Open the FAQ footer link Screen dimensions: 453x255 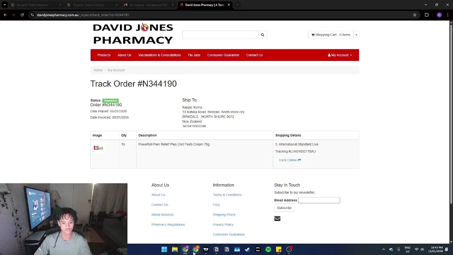pyautogui.click(x=216, y=205)
